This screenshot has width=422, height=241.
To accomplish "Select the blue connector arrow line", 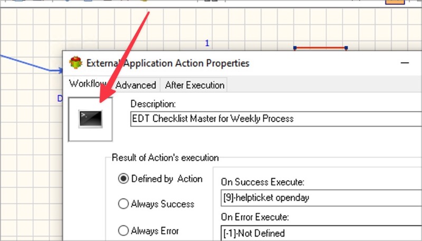I will [x=31, y=64].
